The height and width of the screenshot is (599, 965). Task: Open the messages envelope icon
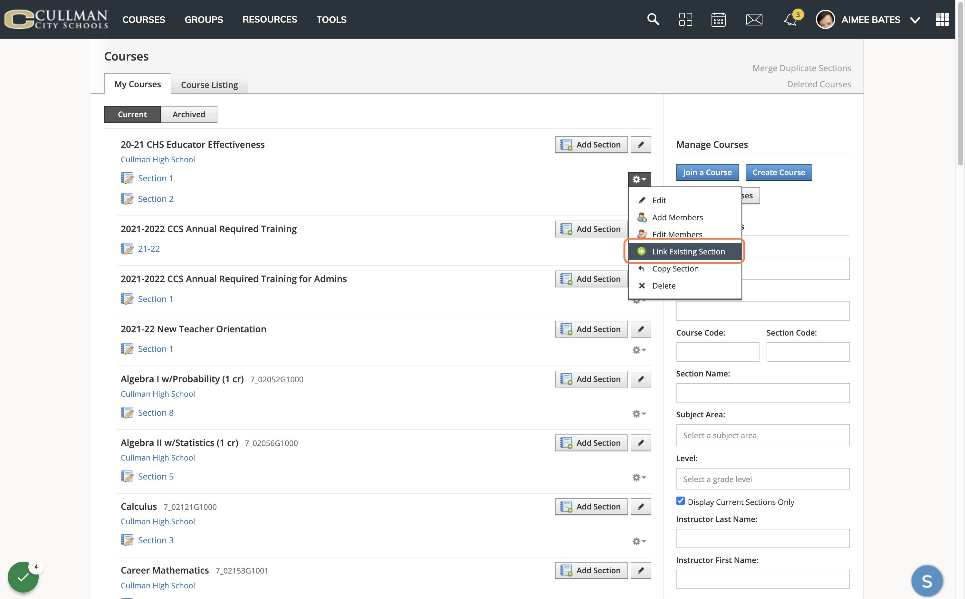754,19
